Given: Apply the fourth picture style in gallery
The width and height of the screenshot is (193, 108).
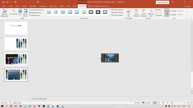Looking at the screenshot, I should 70,12.
